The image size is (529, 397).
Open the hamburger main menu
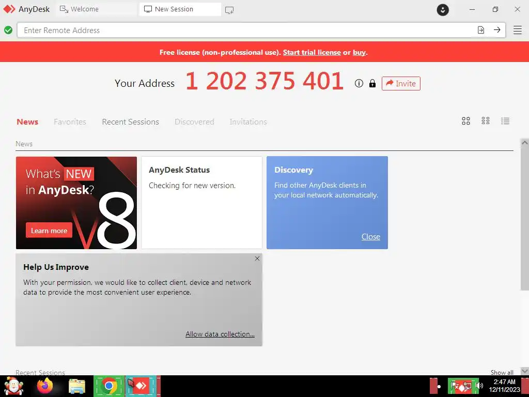[518, 30]
